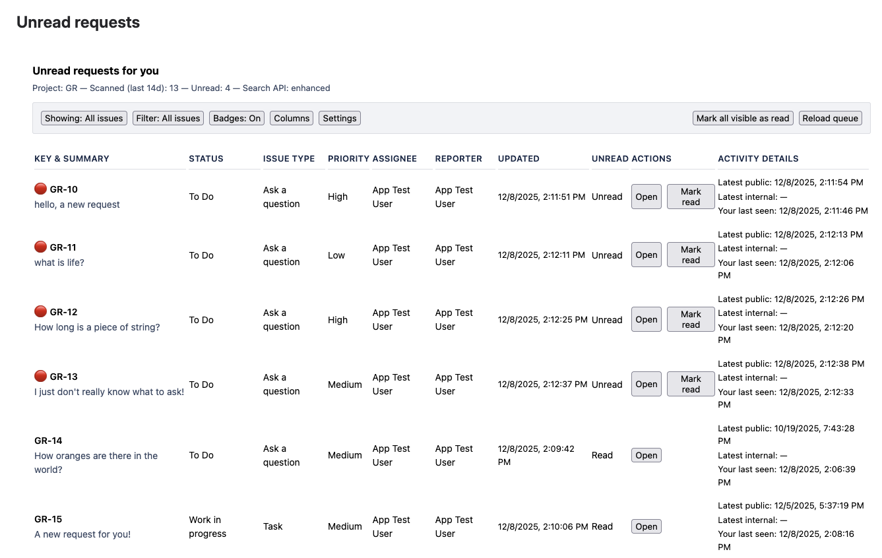Click the red unread dot beside GR-10
The image size is (882, 558).
40,188
